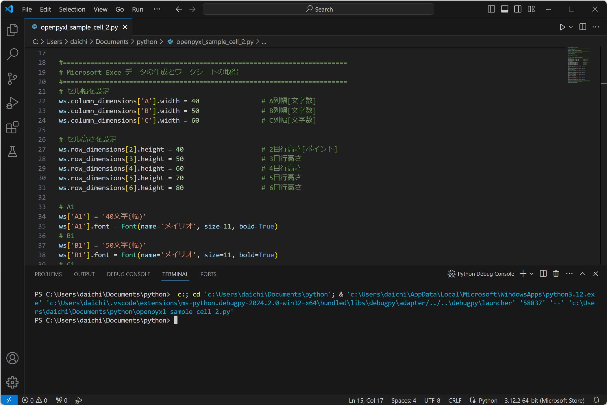
Task: Close the openpyxl_sample_cell_2.py tab
Action: point(125,27)
